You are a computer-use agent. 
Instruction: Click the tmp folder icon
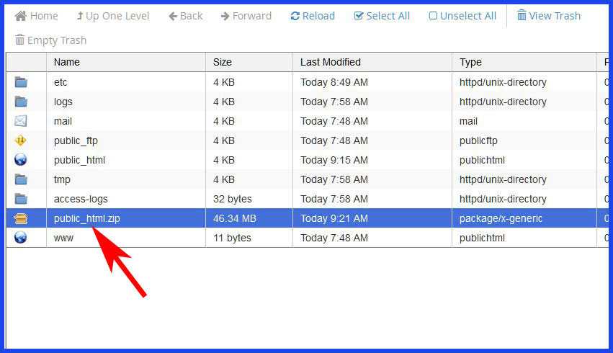(x=21, y=179)
